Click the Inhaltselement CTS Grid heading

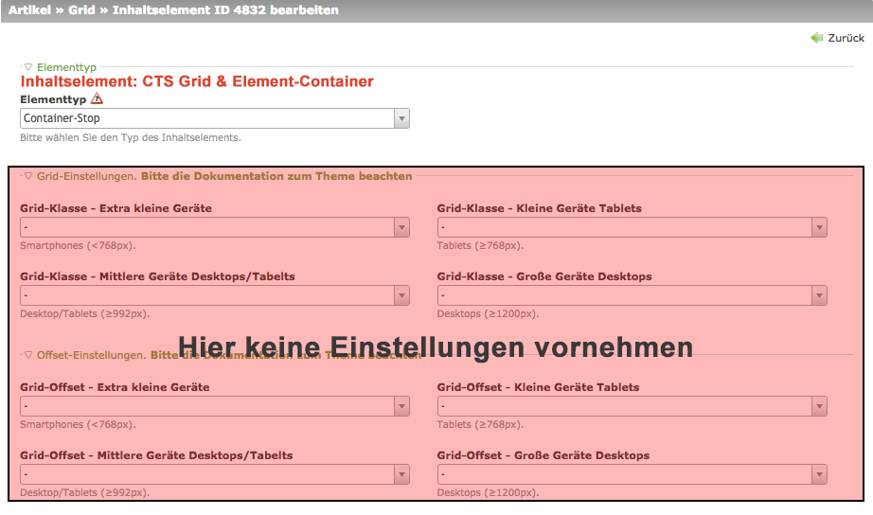tap(197, 82)
